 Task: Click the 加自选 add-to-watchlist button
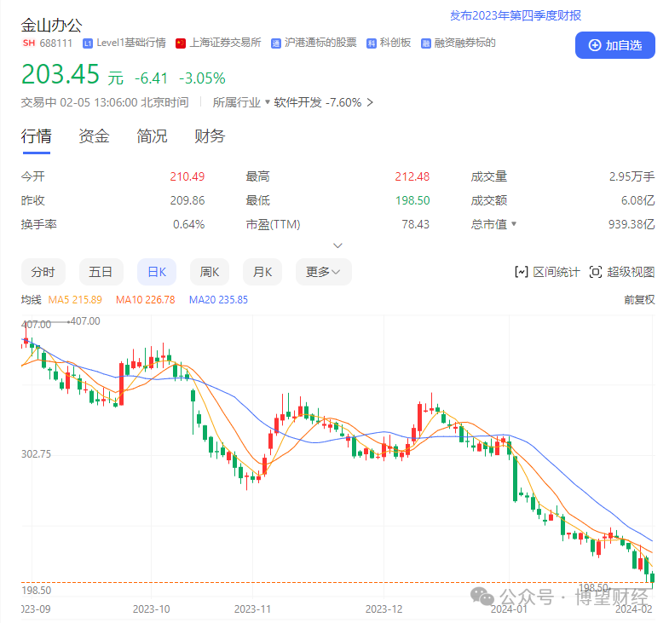click(x=614, y=45)
